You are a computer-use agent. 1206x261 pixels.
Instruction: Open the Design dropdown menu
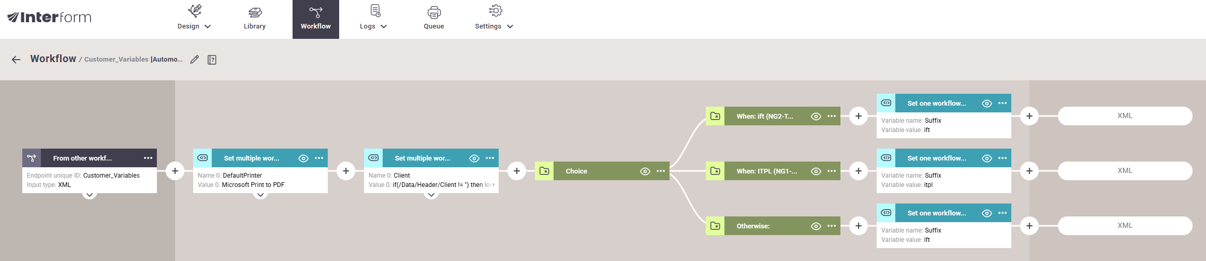point(194,19)
